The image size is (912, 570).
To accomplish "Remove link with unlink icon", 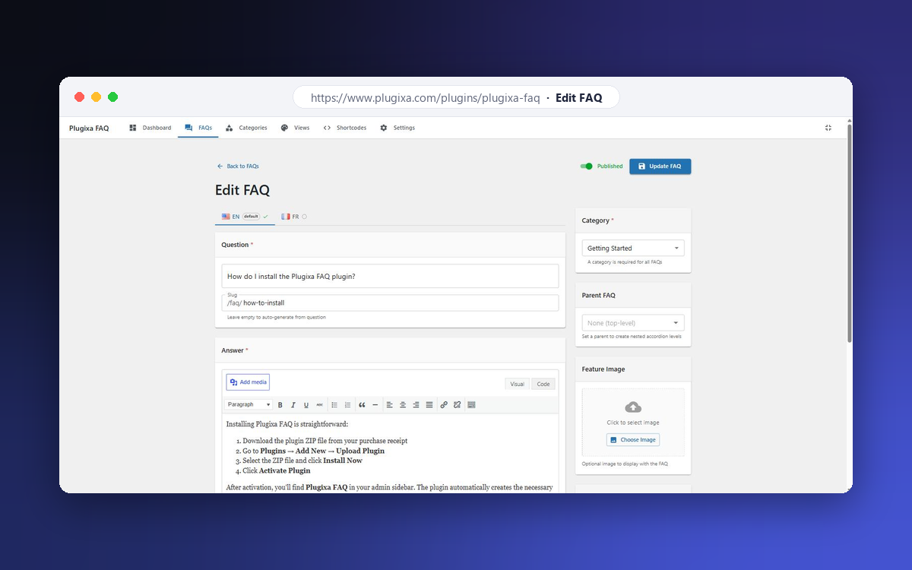I will click(457, 405).
